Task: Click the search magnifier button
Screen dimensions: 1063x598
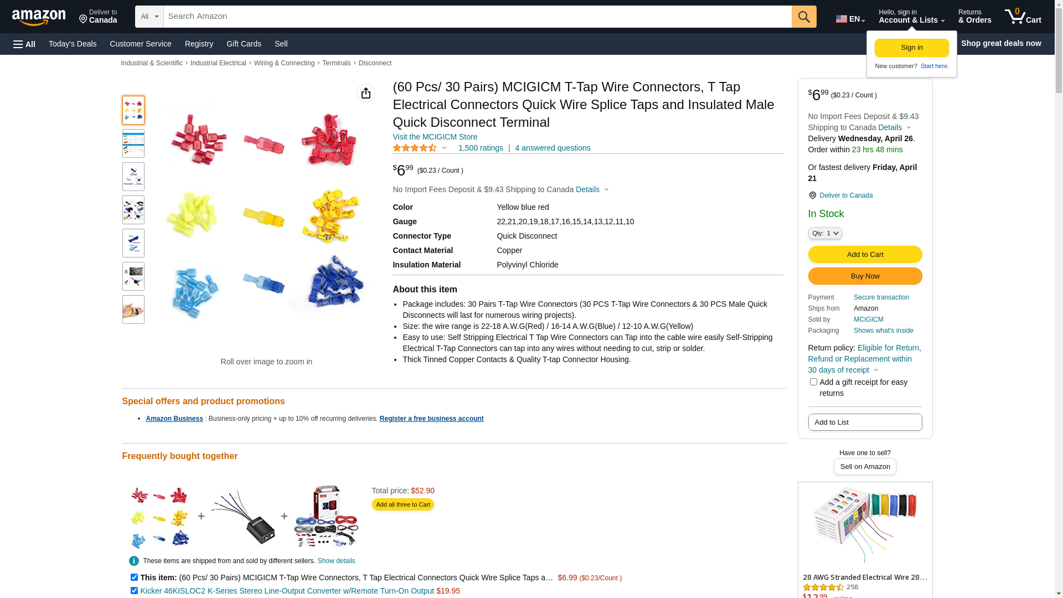Action: pyautogui.click(x=804, y=17)
